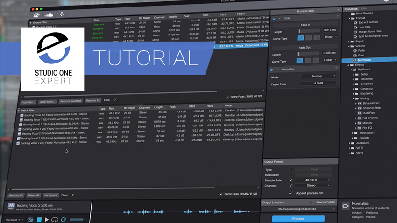Choose the Dual Pan effect
This screenshot has width=397, height=223.
tap(369, 113)
